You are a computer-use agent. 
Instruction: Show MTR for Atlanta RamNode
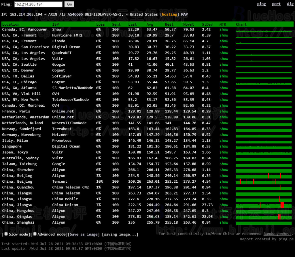pos(224,88)
